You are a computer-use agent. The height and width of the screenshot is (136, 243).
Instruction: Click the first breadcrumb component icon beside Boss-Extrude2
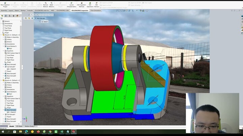[x=26, y=18]
